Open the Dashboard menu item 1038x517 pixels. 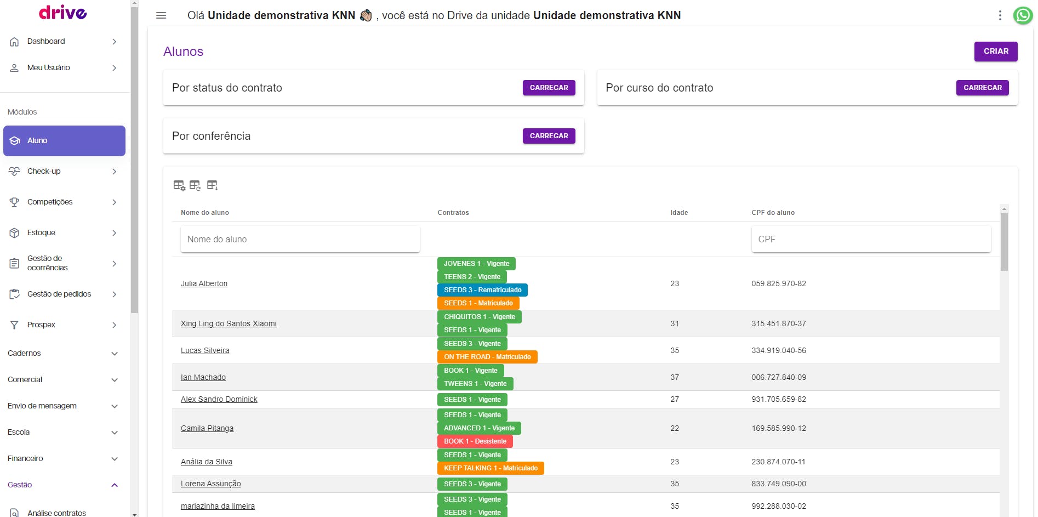64,42
